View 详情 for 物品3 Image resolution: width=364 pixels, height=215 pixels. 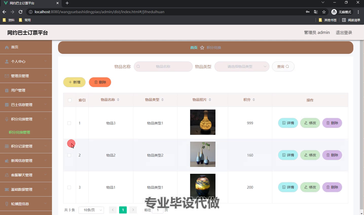click(288, 123)
